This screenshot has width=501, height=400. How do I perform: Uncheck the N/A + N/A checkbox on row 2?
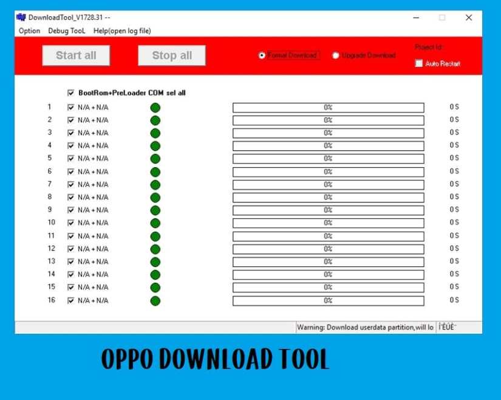click(70, 120)
